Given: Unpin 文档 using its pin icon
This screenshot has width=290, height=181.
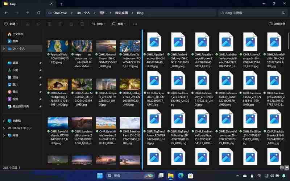Looking at the screenshot, I should (40, 77).
